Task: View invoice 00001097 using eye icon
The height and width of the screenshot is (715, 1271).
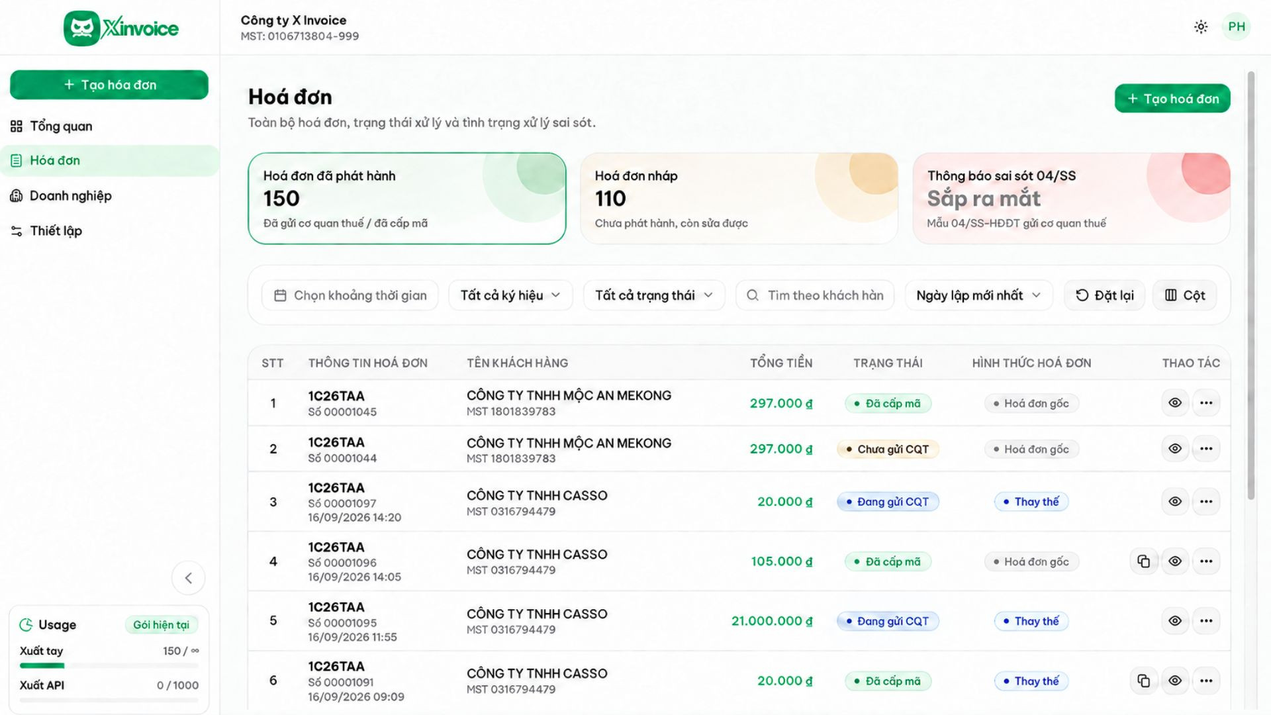Action: (1175, 502)
